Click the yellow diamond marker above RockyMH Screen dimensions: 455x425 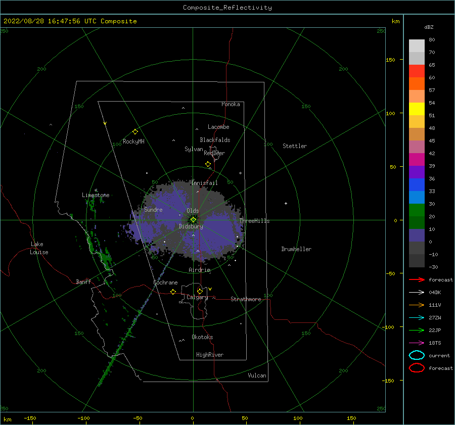tap(135, 132)
